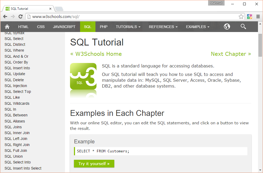
Task: Click the Examples in Each Chapter heading
Action: tap(117, 113)
